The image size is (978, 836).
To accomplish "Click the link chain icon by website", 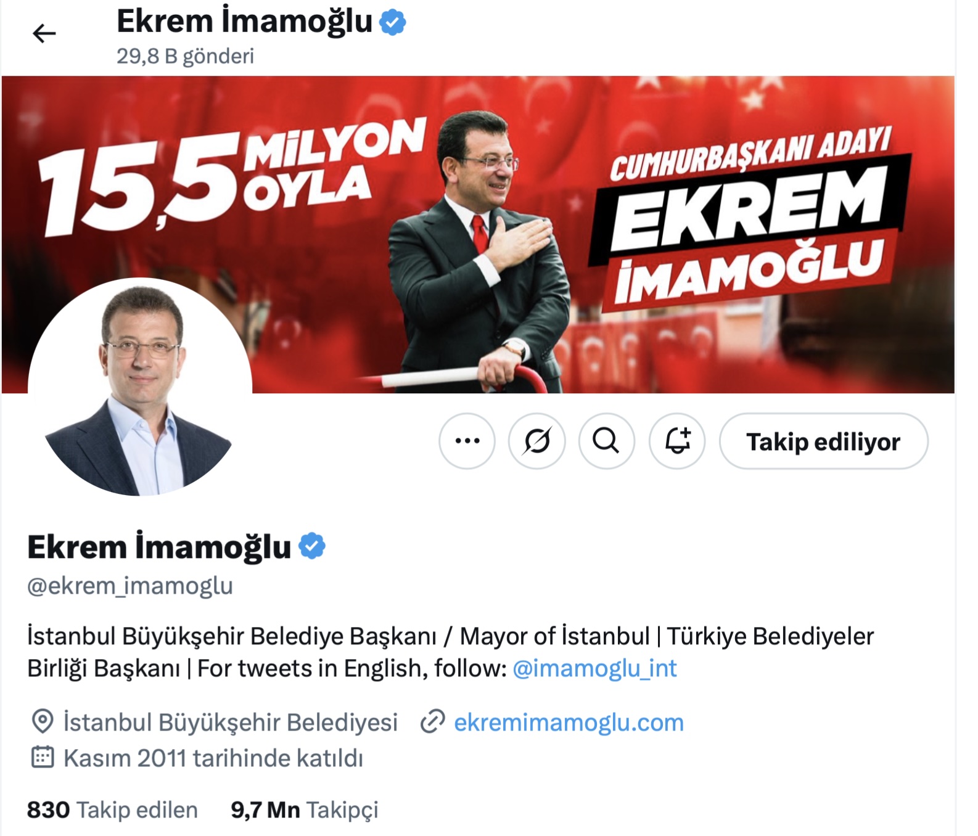I will point(433,722).
